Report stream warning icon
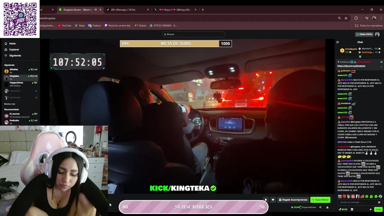Image resolution: width=384 pixels, height=216 pixels. [x=327, y=207]
